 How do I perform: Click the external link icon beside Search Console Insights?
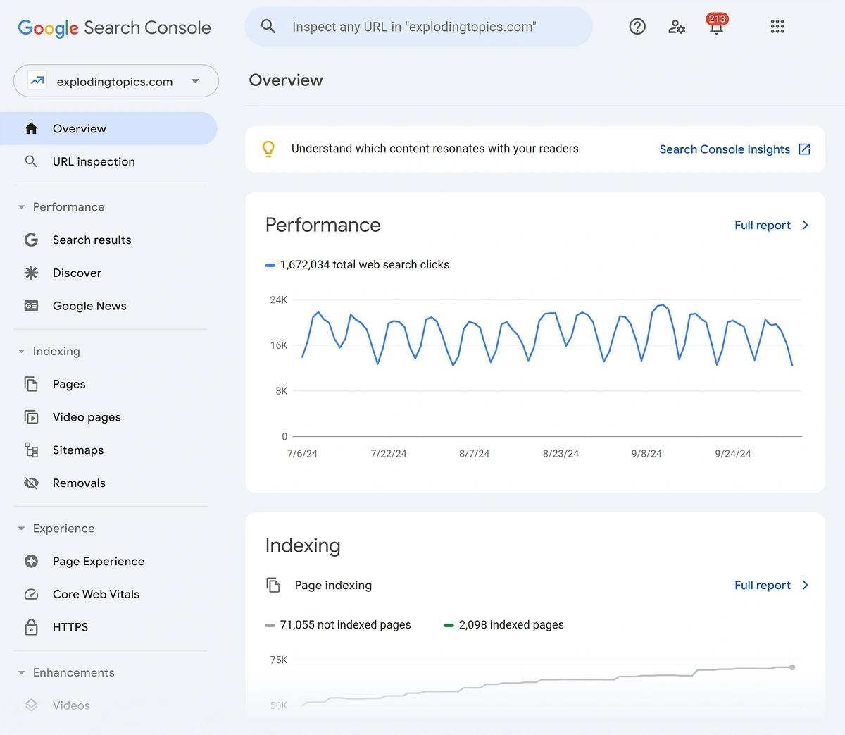click(x=804, y=149)
